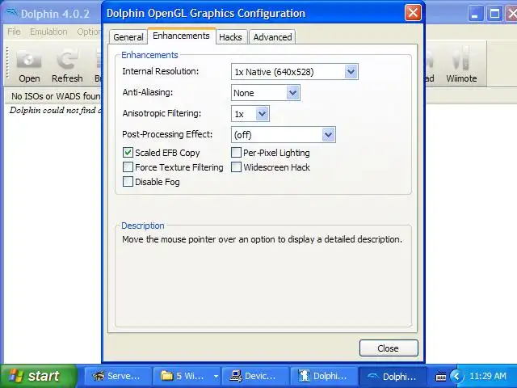The height and width of the screenshot is (388, 517).
Task: Click the Description hint text
Action: (x=262, y=239)
